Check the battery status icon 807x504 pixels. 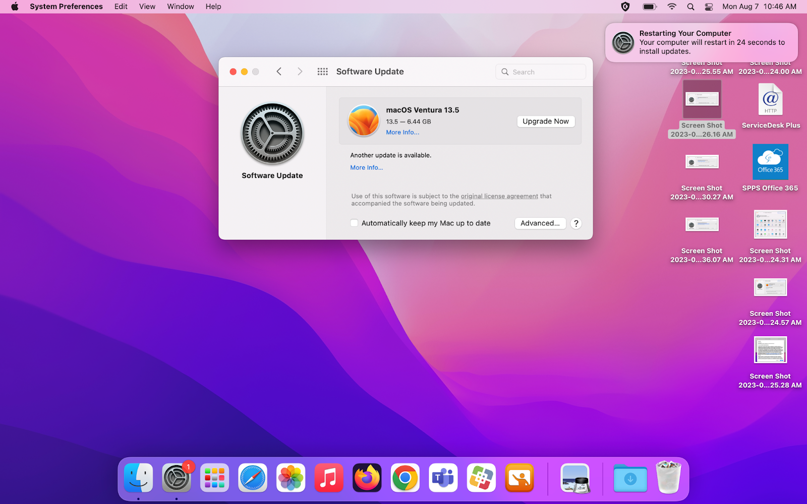[x=650, y=7]
